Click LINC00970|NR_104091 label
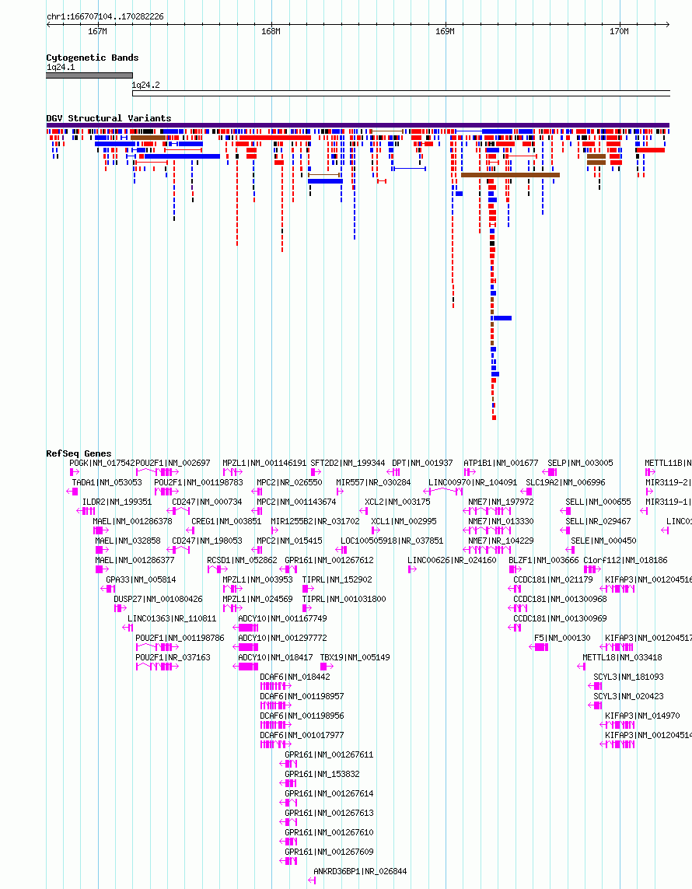 [x=473, y=482]
